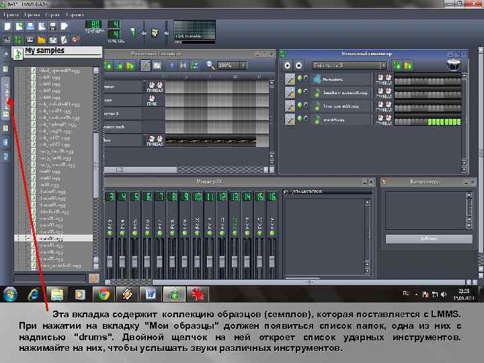This screenshot has width=484, height=363.
Task: Toggle the first step of the kicker row
Action: point(397,81)
